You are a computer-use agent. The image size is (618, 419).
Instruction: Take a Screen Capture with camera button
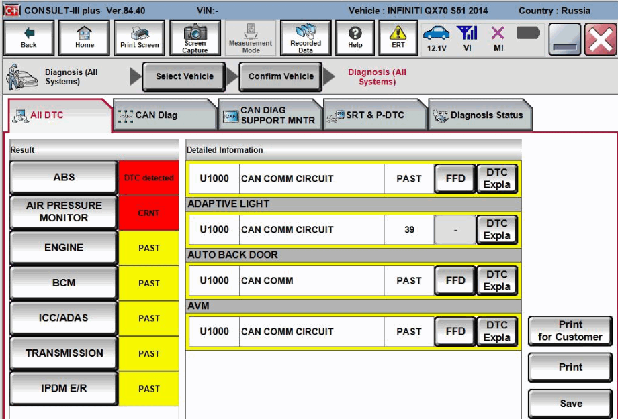[x=195, y=38]
